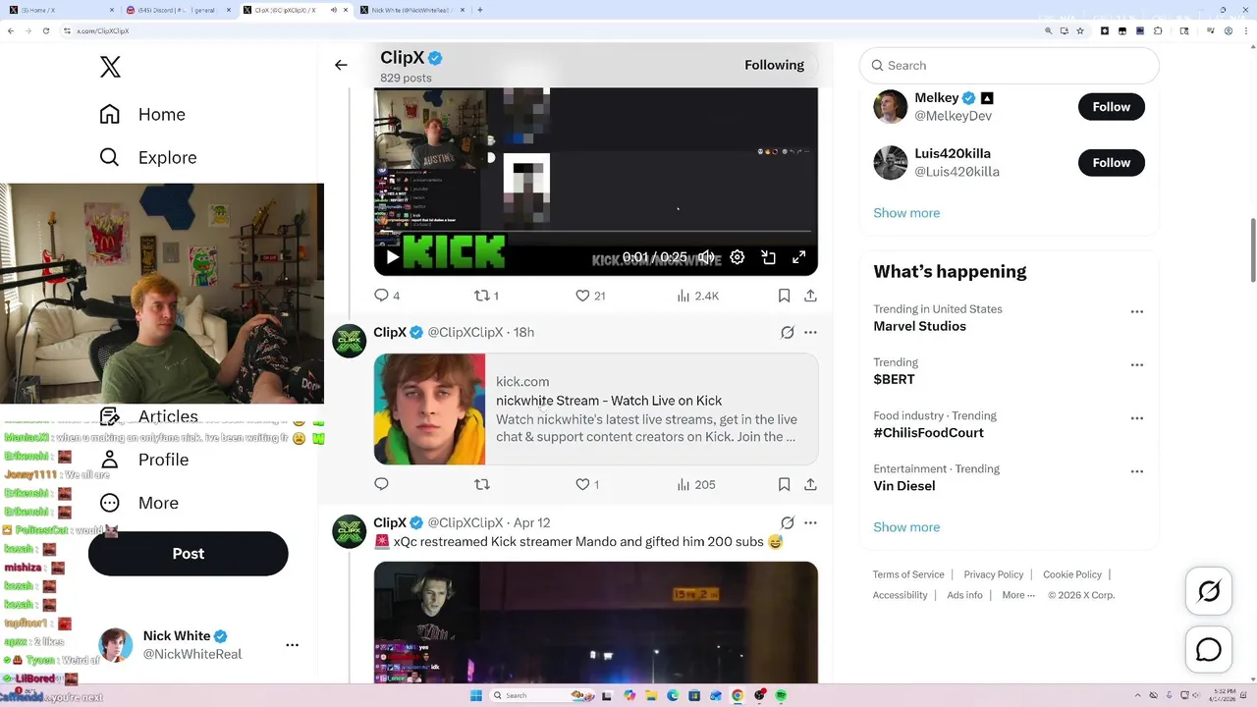1257x707 pixels.
Task: Expand the footer More link
Action: [1017, 595]
